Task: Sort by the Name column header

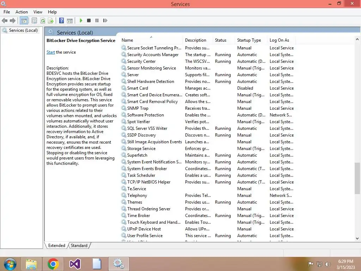Action: tap(152, 40)
